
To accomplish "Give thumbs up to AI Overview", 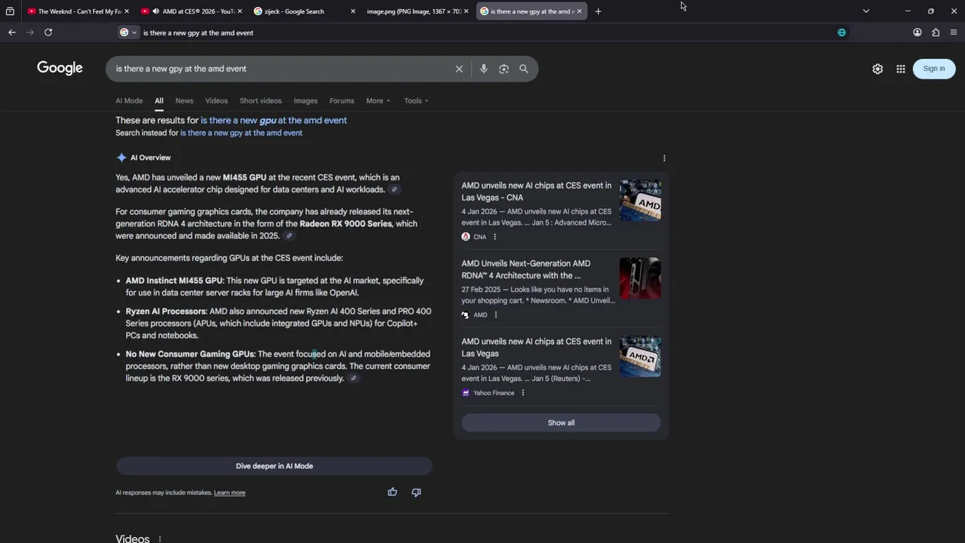I will 392,492.
